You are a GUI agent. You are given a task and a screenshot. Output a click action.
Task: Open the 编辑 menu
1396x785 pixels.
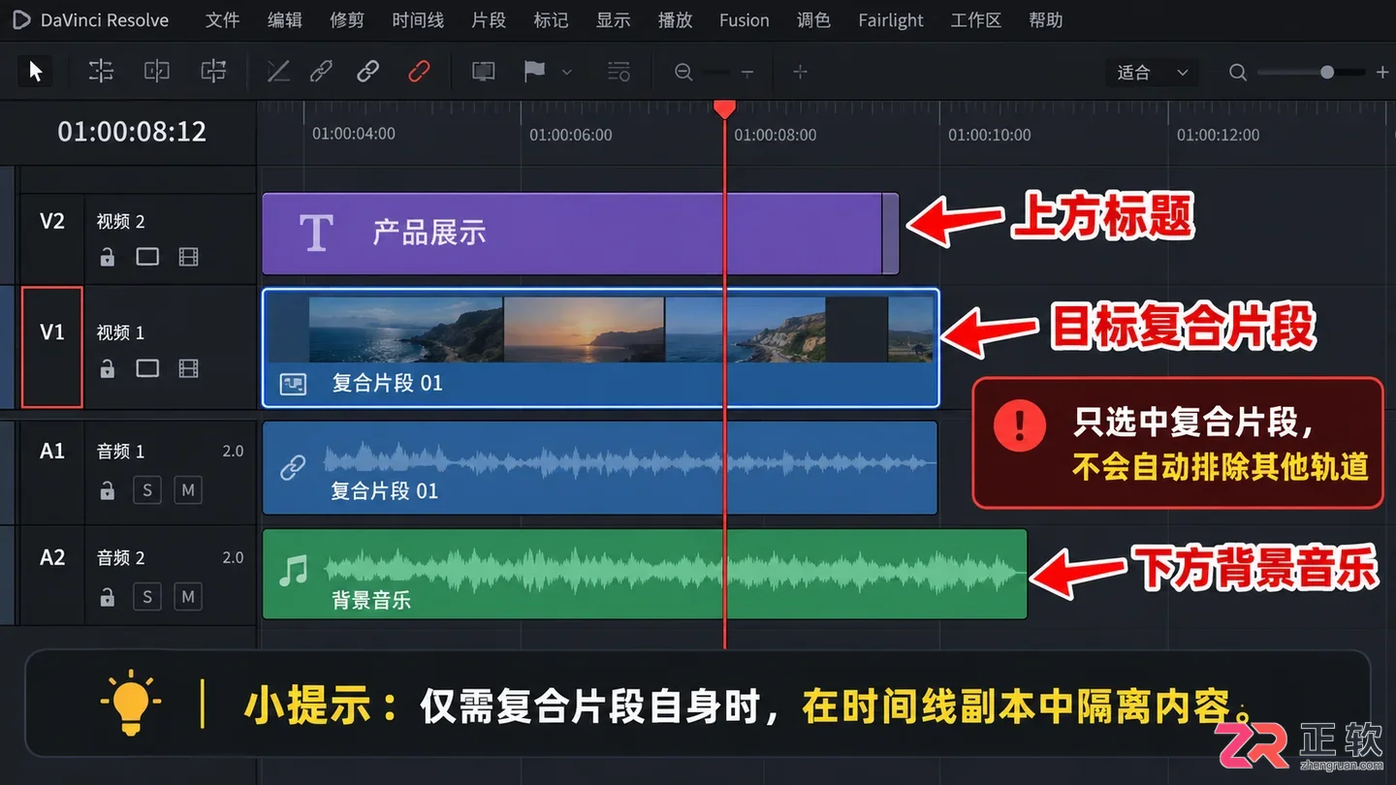(x=284, y=19)
